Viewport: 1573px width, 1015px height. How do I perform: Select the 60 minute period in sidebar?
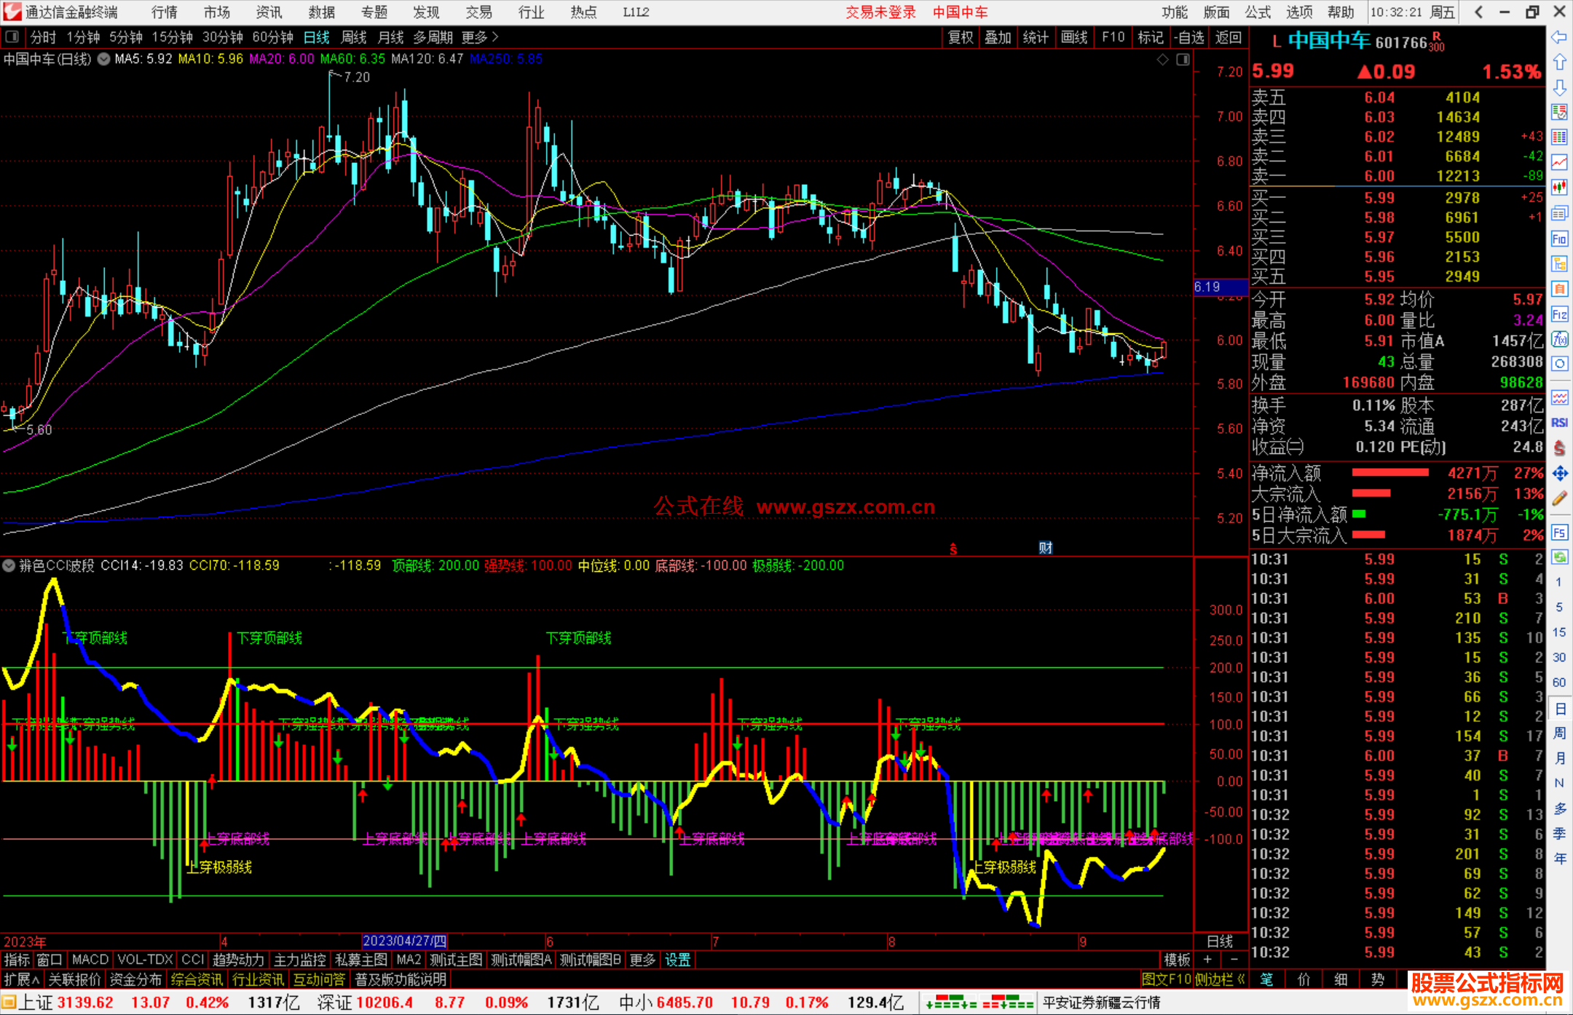click(1559, 682)
